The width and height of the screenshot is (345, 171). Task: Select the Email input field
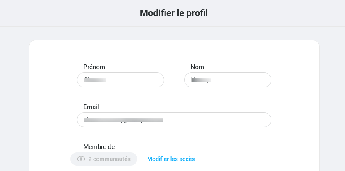(174, 120)
